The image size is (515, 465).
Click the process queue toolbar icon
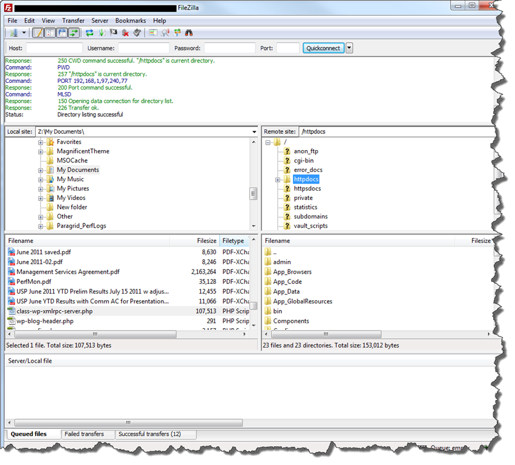(x=101, y=33)
